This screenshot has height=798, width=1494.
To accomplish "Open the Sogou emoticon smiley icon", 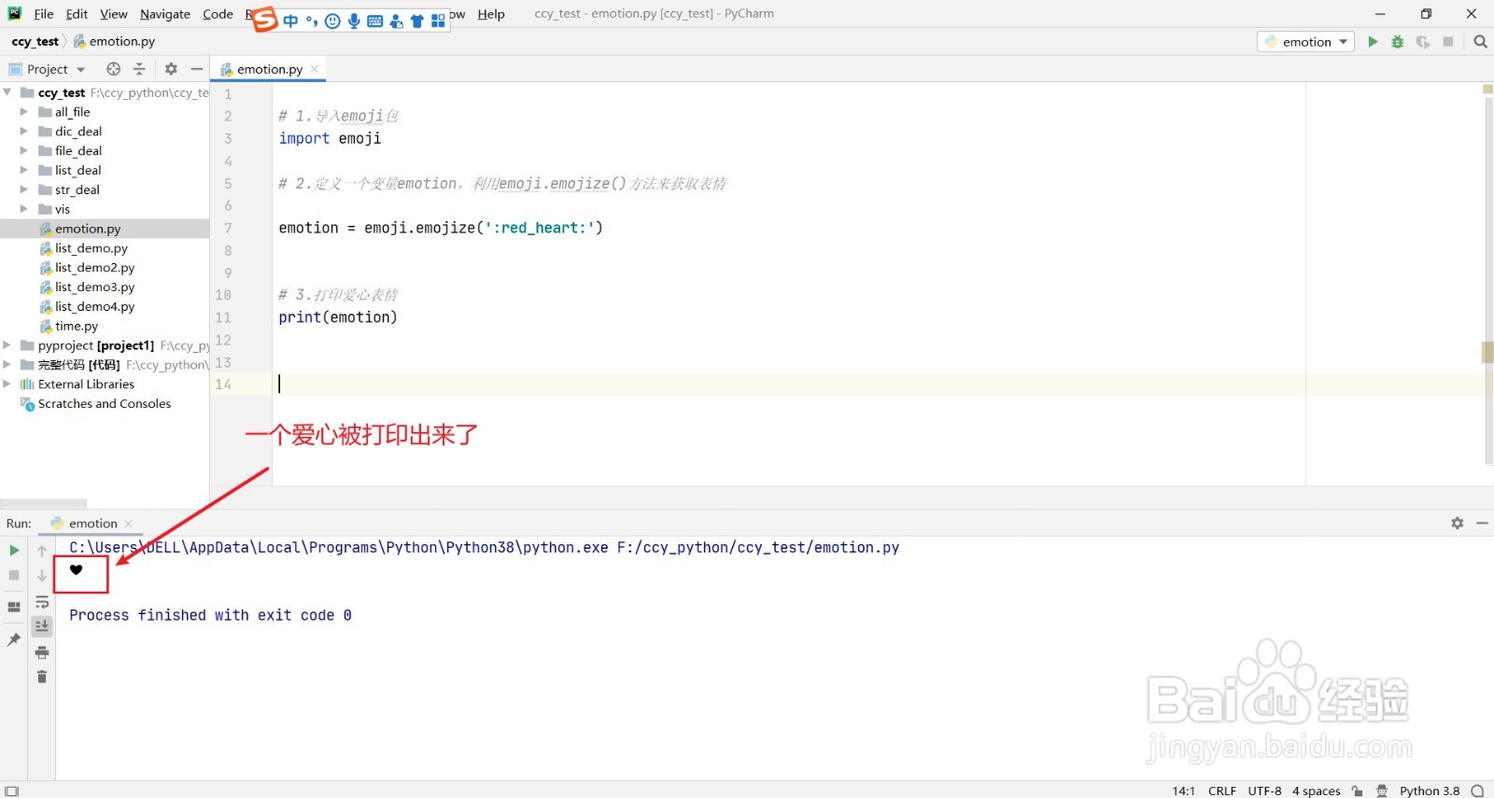I will 332,21.
